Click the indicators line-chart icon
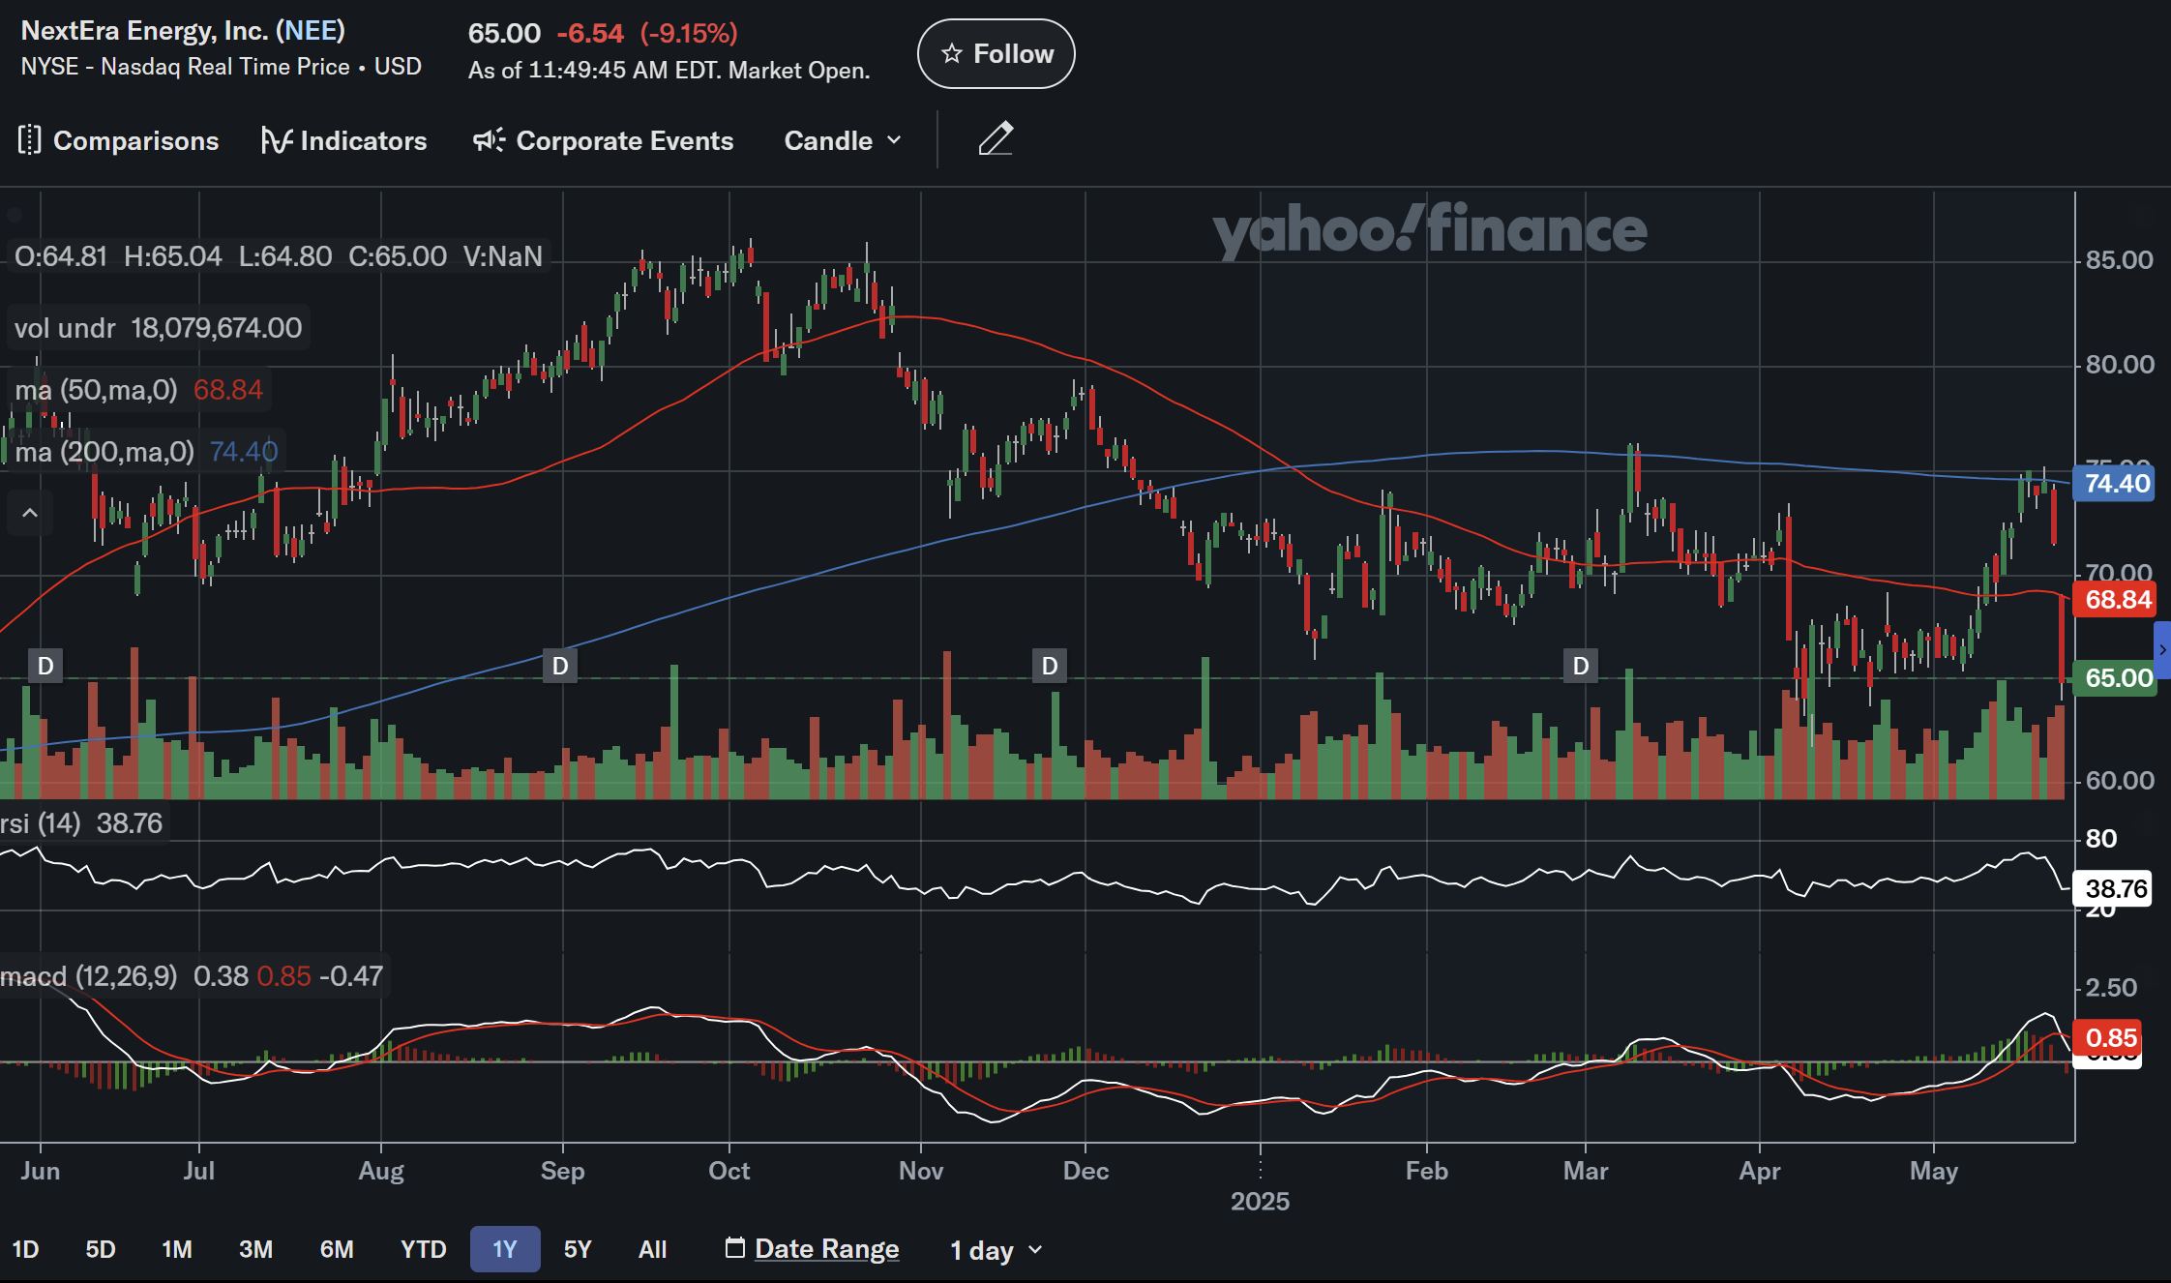 pyautogui.click(x=277, y=140)
